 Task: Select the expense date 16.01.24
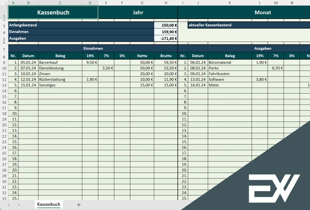(x=198, y=85)
